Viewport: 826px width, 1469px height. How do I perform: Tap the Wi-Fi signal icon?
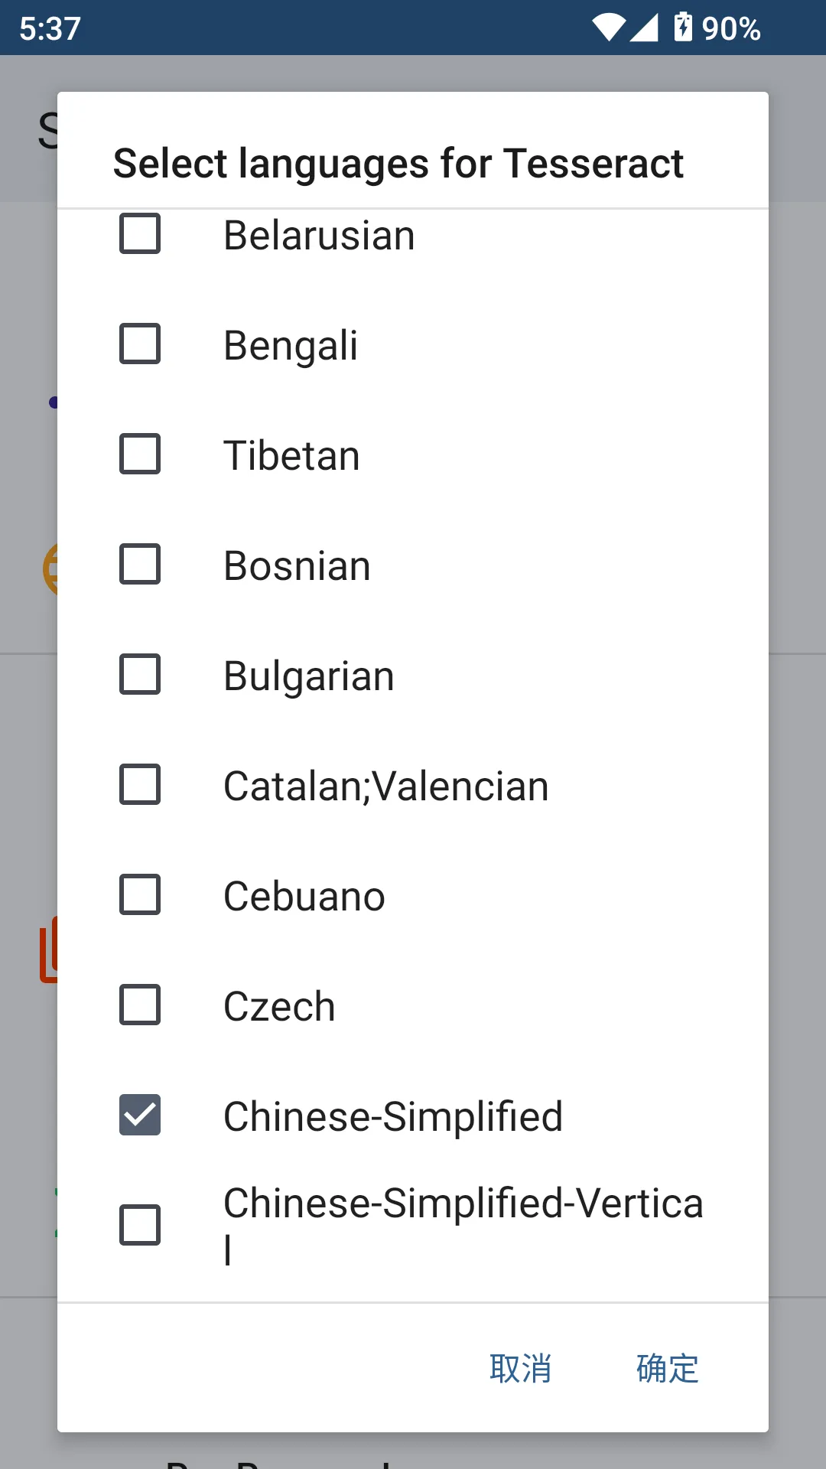609,28
